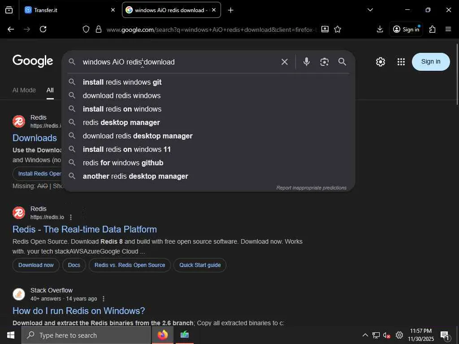Select suggestion install redis on windows
This screenshot has width=459, height=344.
[208, 109]
